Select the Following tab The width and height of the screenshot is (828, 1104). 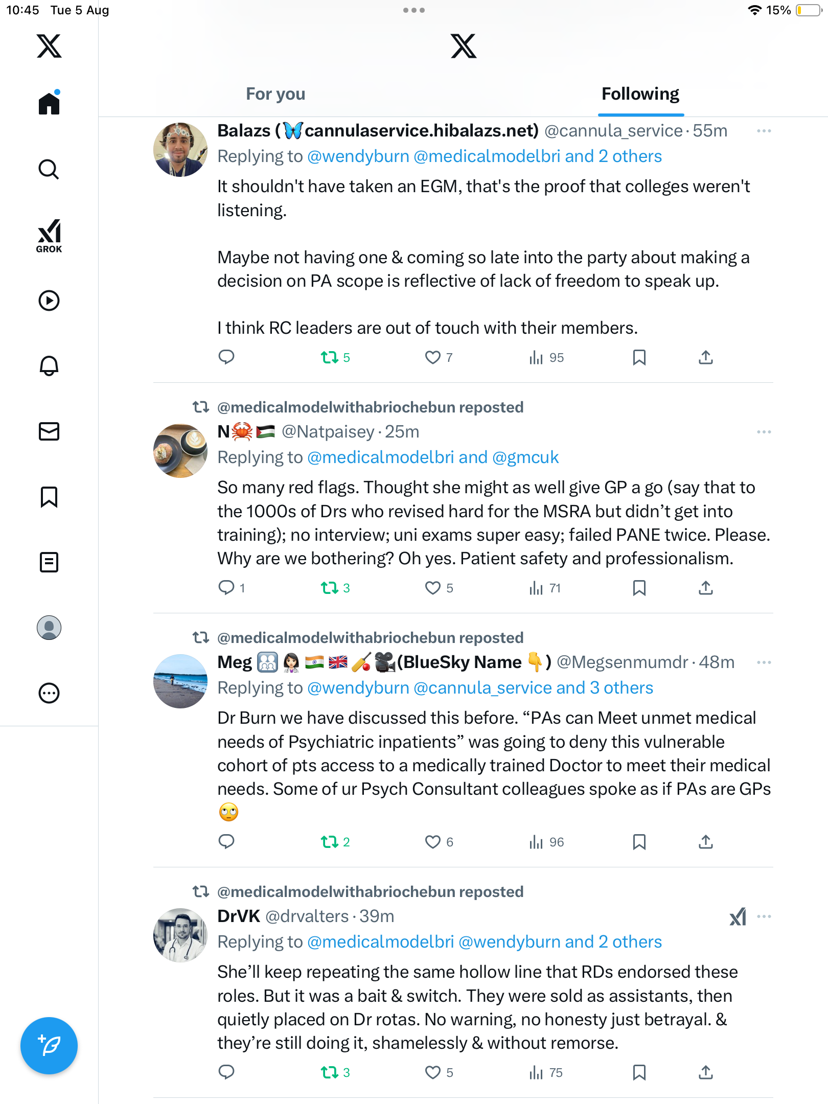click(640, 94)
